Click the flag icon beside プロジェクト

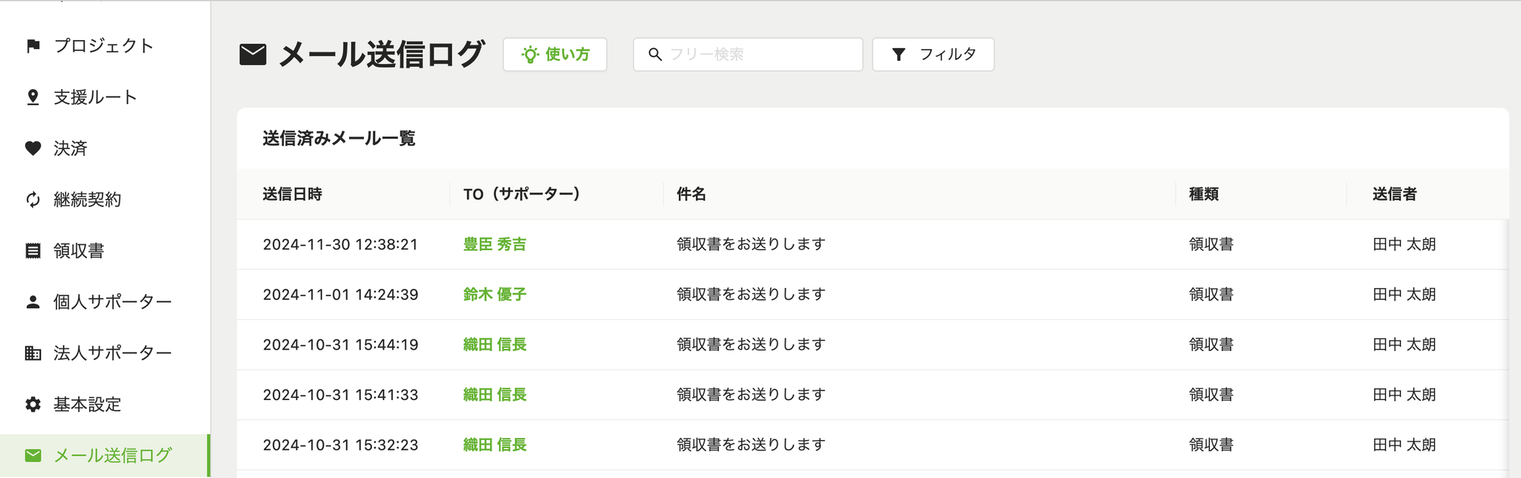pyautogui.click(x=33, y=46)
